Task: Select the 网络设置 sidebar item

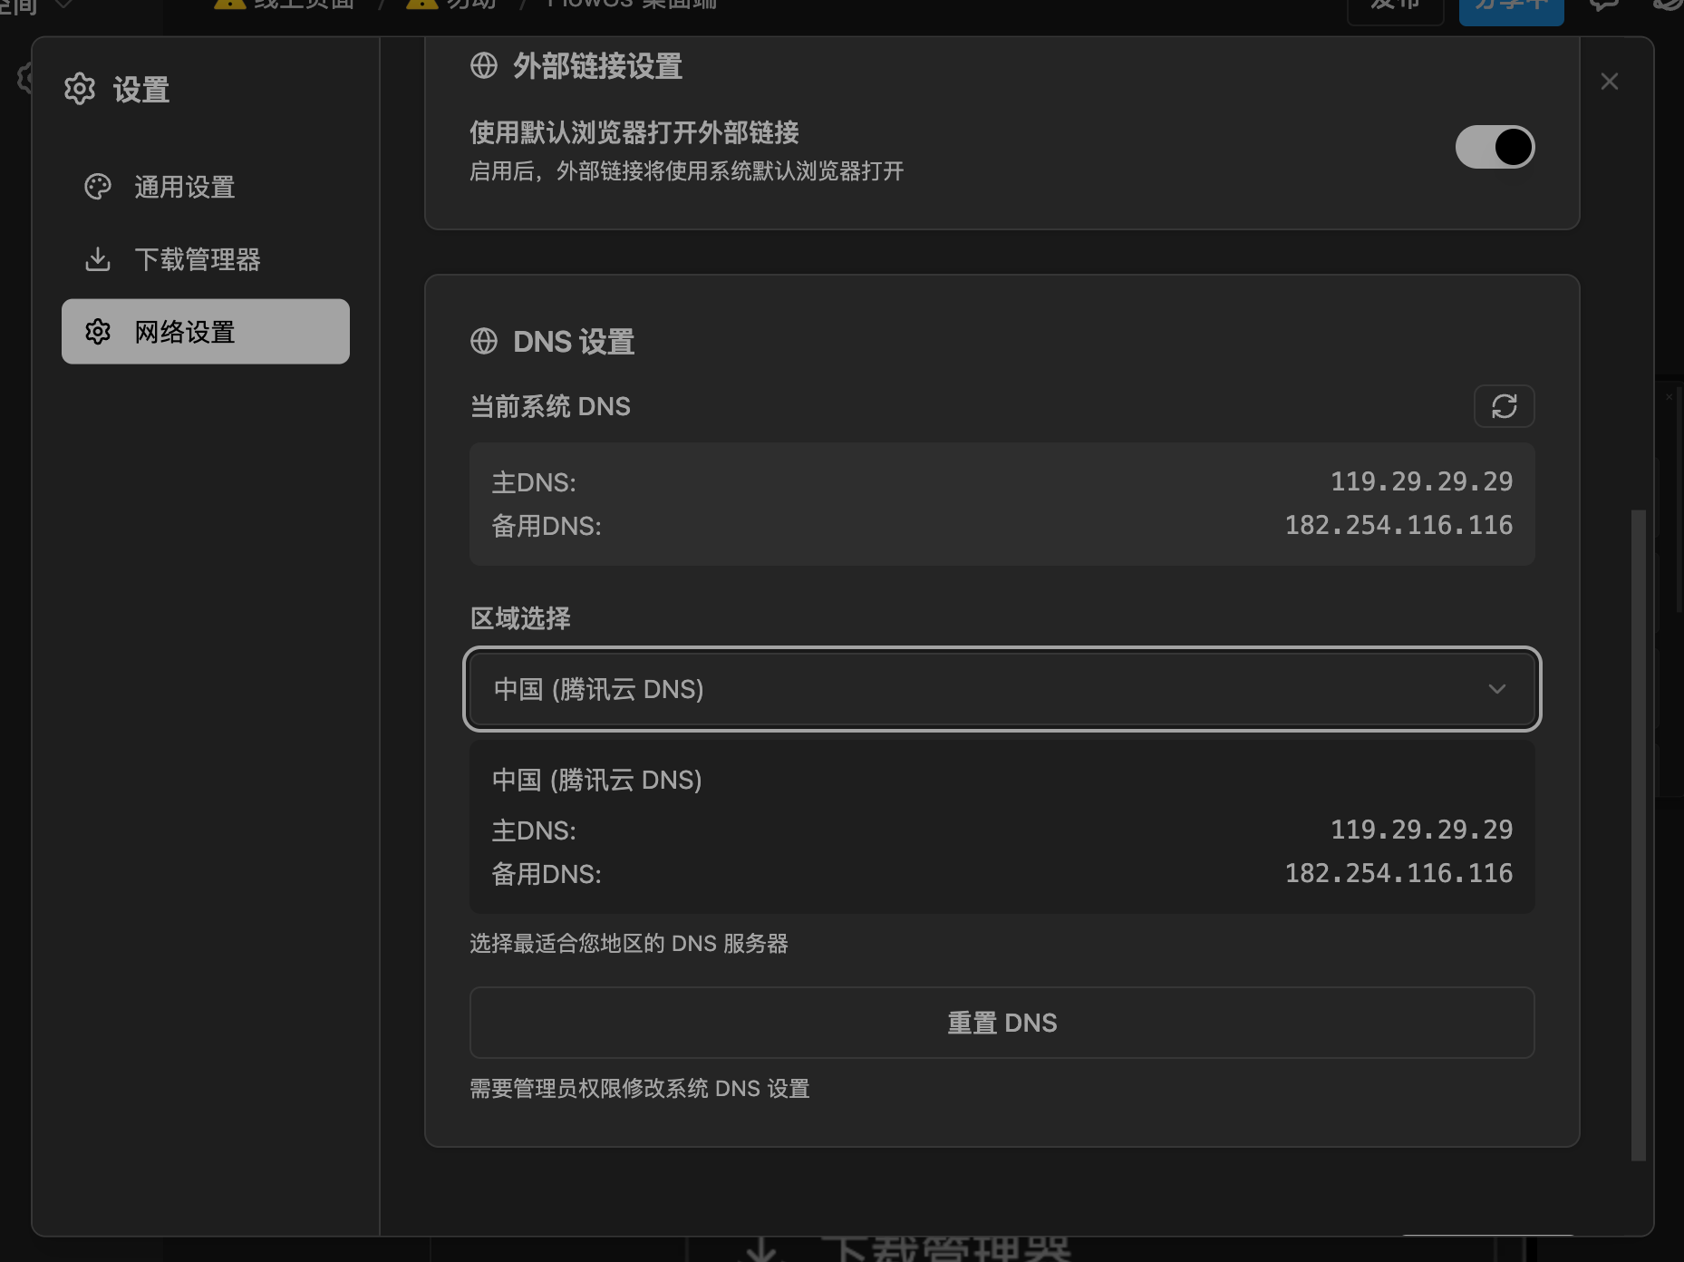Action: [x=206, y=332]
